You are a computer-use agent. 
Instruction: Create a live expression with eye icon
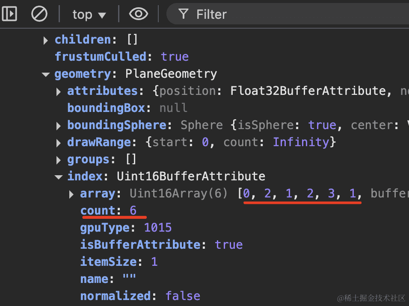pyautogui.click(x=138, y=14)
